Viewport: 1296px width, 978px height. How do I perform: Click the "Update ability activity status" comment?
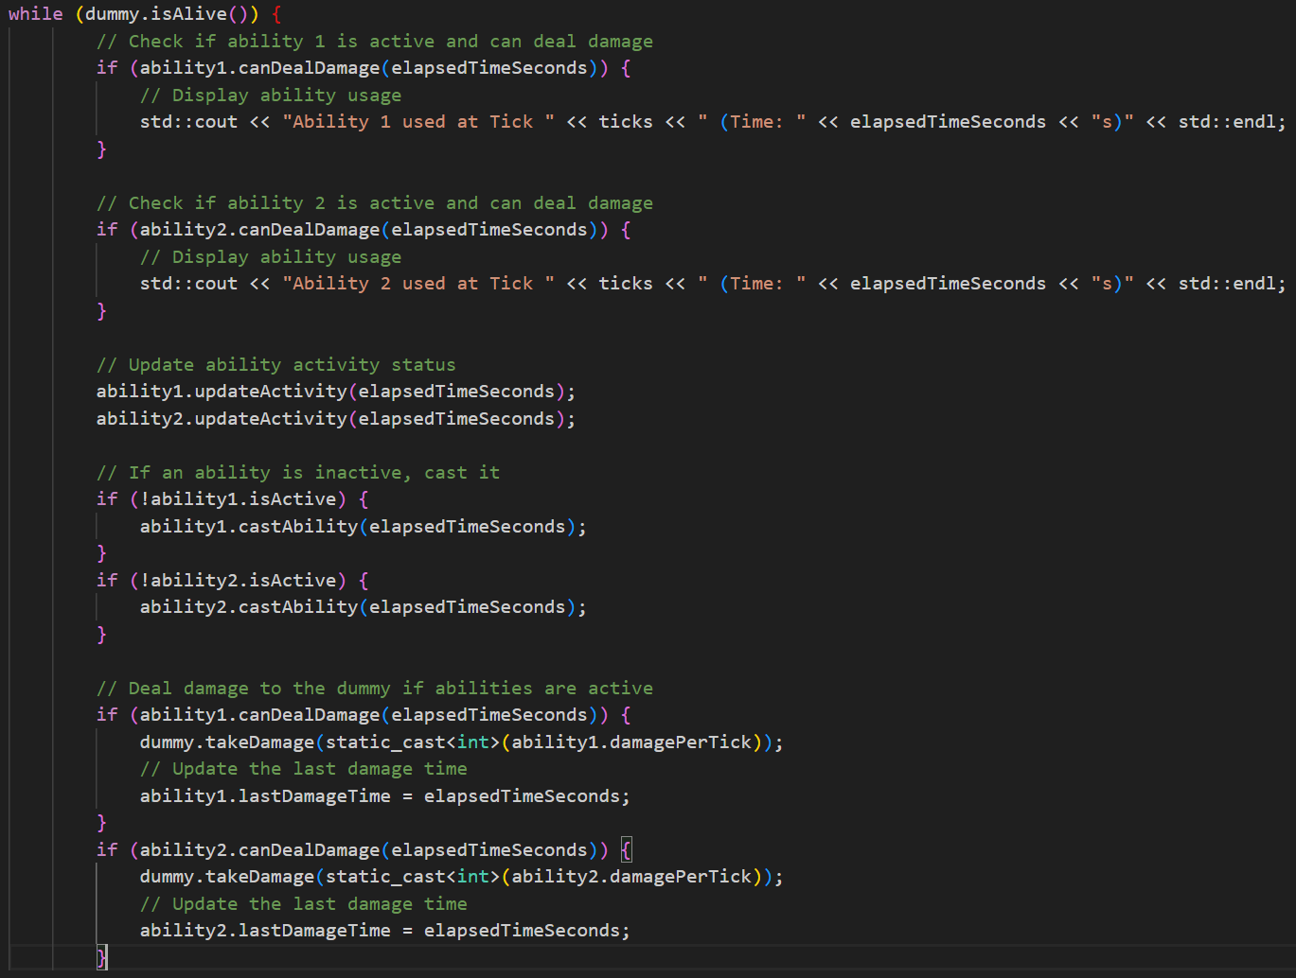[275, 365]
